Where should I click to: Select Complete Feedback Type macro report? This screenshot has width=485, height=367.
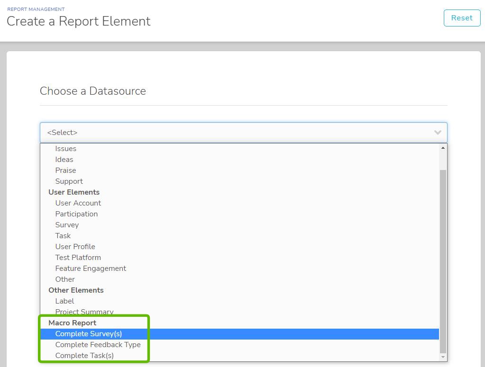(x=98, y=345)
